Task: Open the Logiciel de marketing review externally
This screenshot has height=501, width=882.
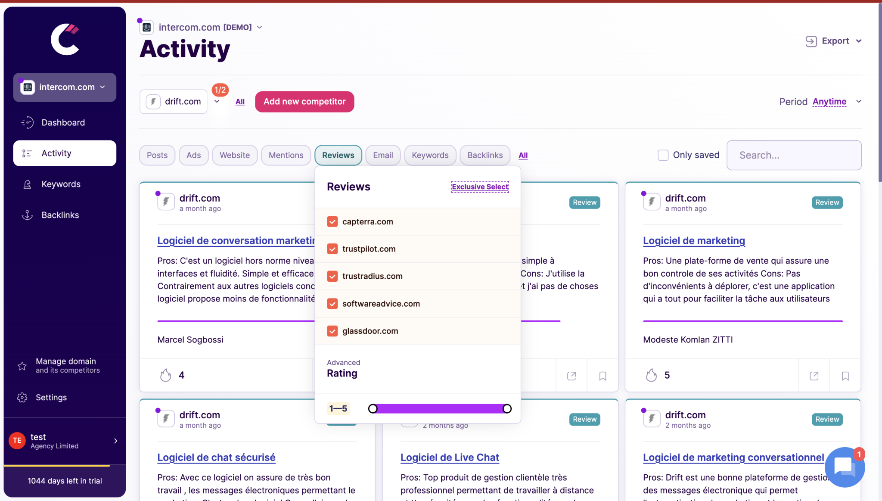Action: click(x=814, y=376)
